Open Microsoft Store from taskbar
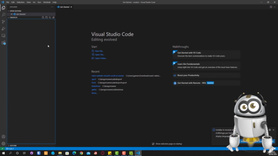This screenshot has height=156, width=278. (x=67, y=153)
